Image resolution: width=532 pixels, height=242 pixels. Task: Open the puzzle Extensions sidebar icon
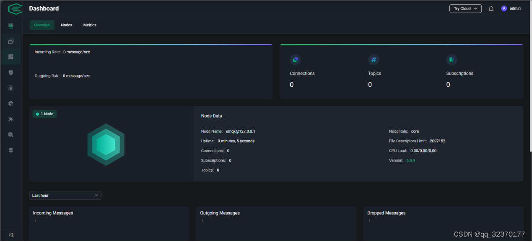11,119
